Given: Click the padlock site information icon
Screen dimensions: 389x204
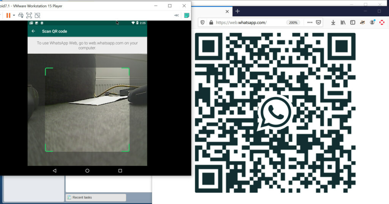Looking at the screenshot, I should [x=211, y=22].
